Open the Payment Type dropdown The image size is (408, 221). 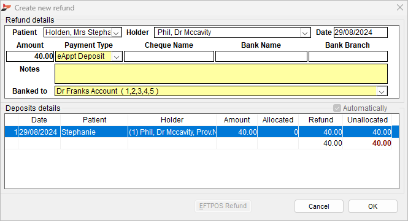117,56
